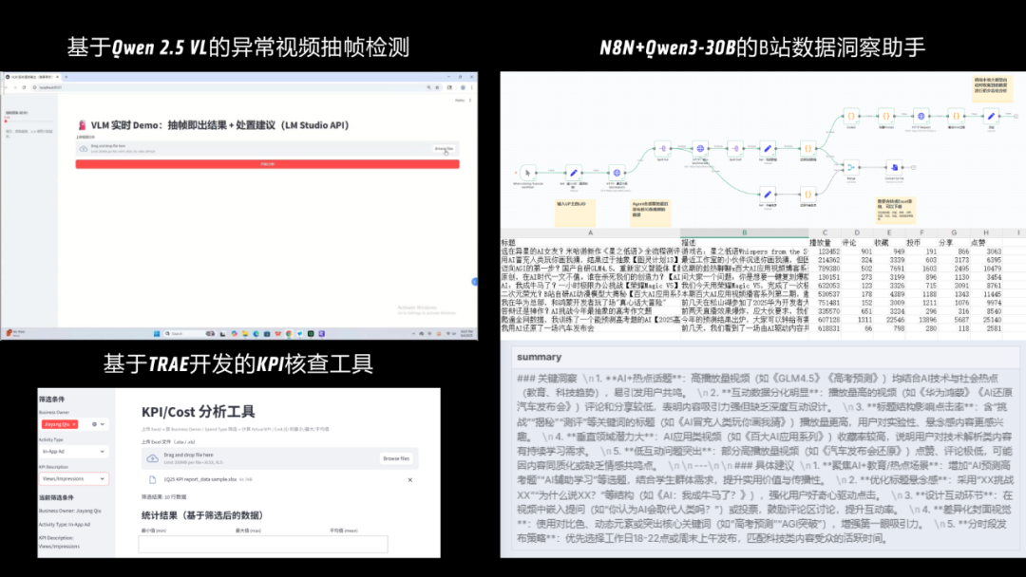Click the Chrome profile avatar icon

click(463, 88)
